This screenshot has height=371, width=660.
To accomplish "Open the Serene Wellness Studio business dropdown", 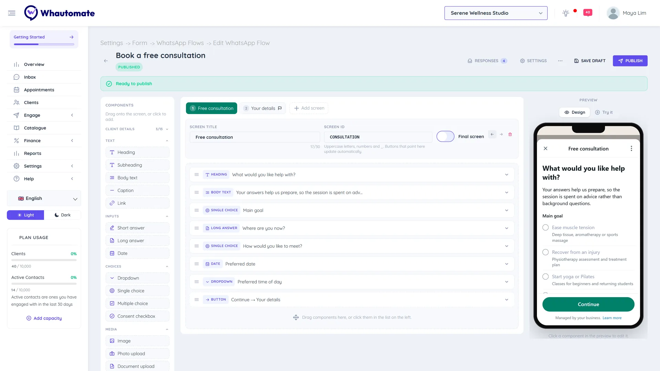I will click(x=496, y=13).
